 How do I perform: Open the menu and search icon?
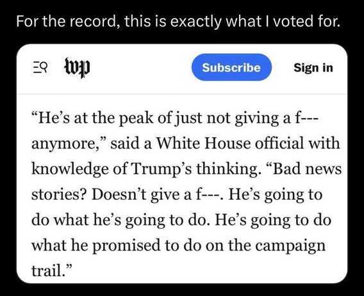[40, 67]
